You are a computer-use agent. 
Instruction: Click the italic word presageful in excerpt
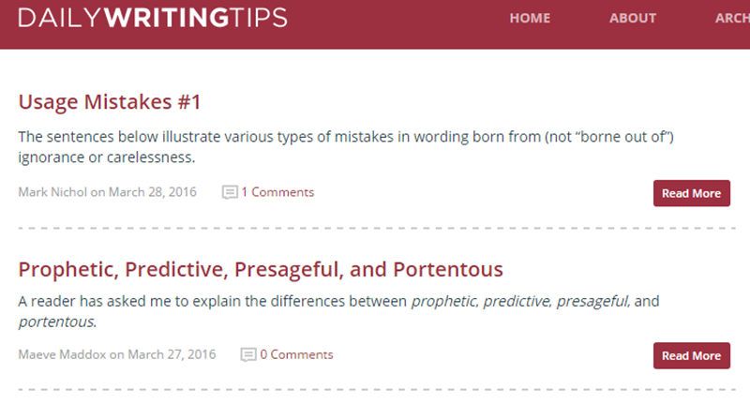click(x=593, y=301)
